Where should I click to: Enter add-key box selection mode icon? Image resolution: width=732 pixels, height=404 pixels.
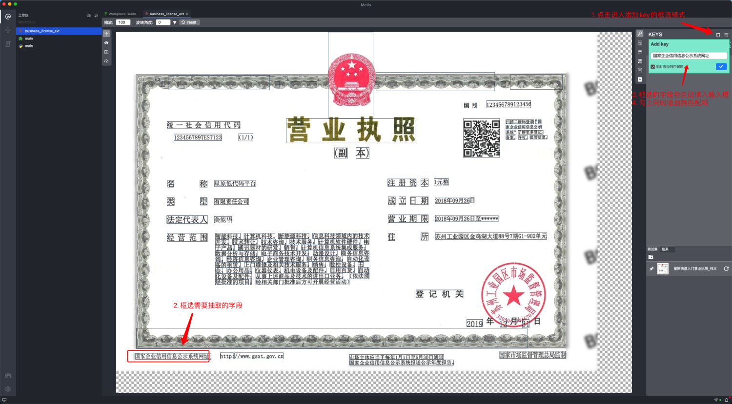coord(718,35)
